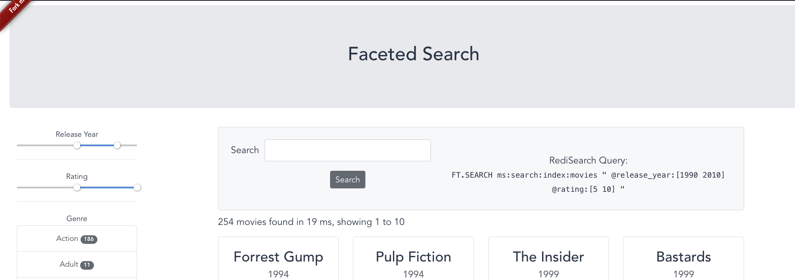The image size is (795, 280).
Task: Filter by the Adult genre
Action: pyautogui.click(x=69, y=265)
